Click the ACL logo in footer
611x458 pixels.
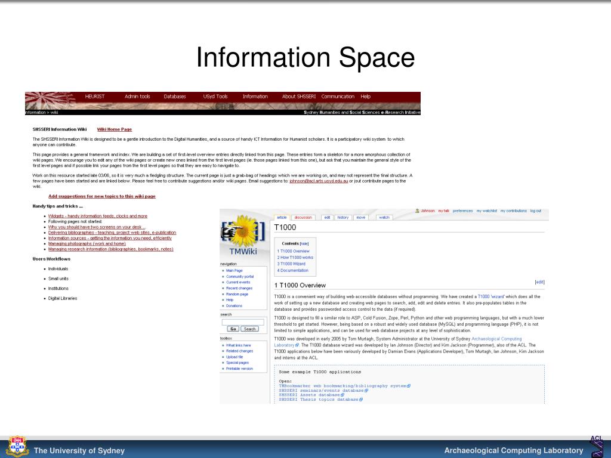597,446
